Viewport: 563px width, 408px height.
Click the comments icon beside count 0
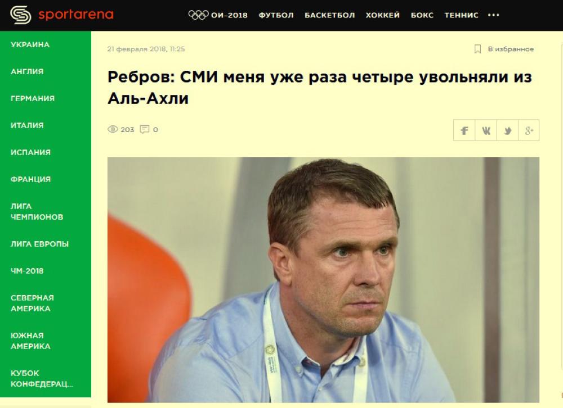(x=144, y=129)
